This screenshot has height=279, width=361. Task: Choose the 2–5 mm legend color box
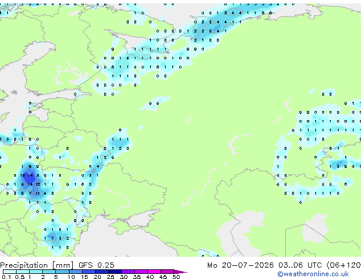click(x=49, y=272)
